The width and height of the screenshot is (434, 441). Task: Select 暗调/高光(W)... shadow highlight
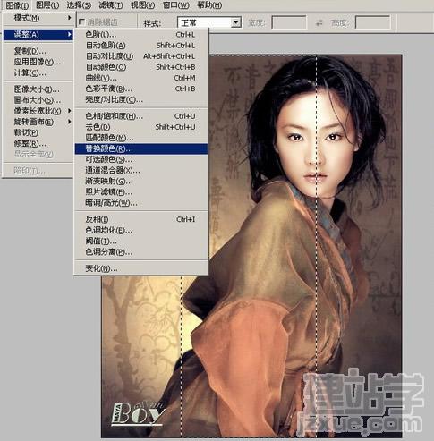pos(141,203)
